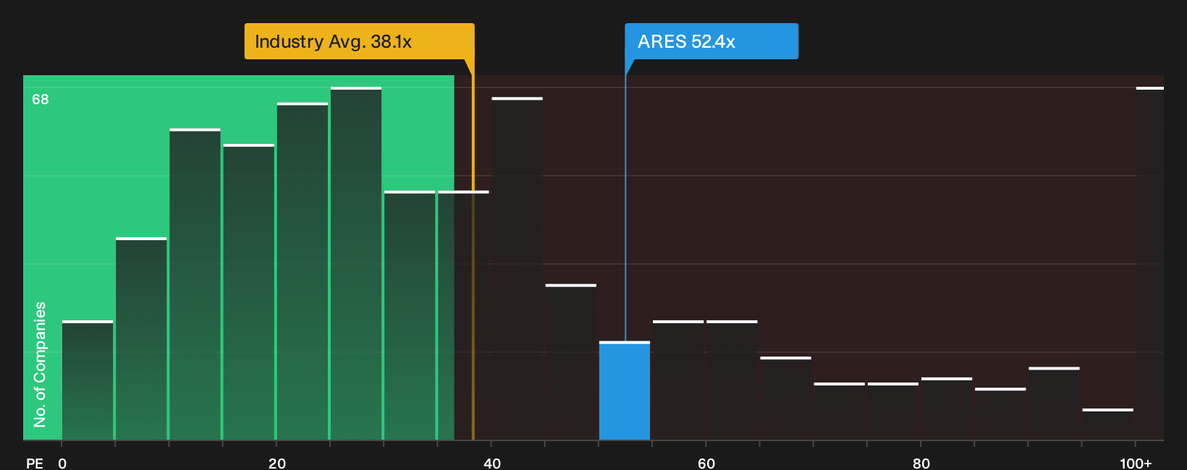Click the green bar for PE 20 to 25
Image resolution: width=1187 pixels, height=470 pixels.
click(303, 271)
